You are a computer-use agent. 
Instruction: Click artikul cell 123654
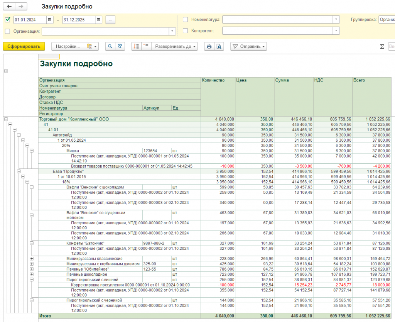coord(157,151)
